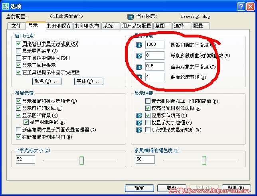Click the 渲染对象的平滑度 field showing 0.5
This screenshot has width=257, height=196.
[x=155, y=66]
